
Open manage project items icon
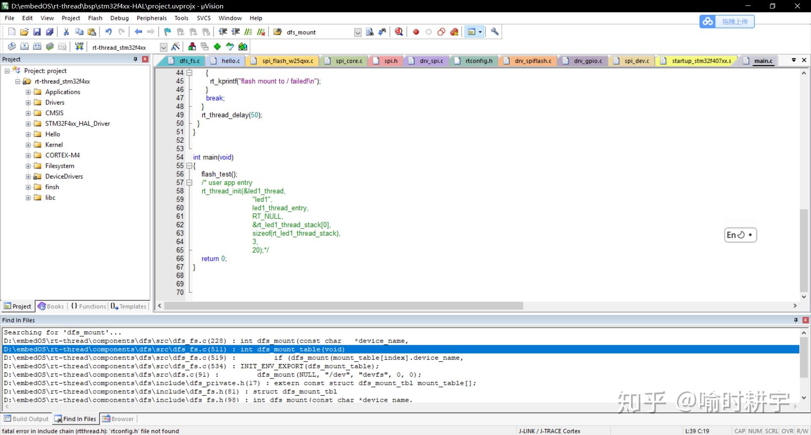pos(192,46)
